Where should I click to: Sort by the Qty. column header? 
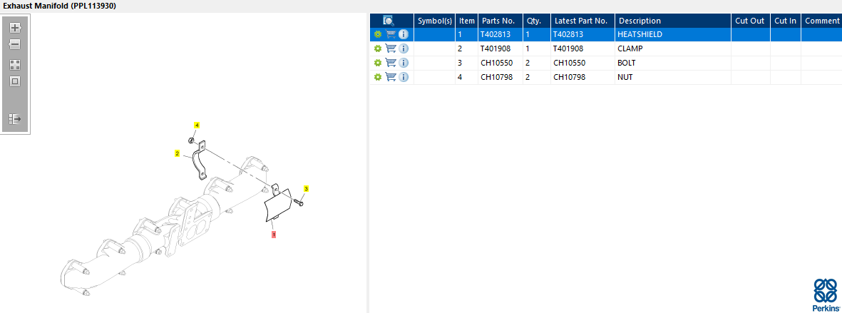537,21
